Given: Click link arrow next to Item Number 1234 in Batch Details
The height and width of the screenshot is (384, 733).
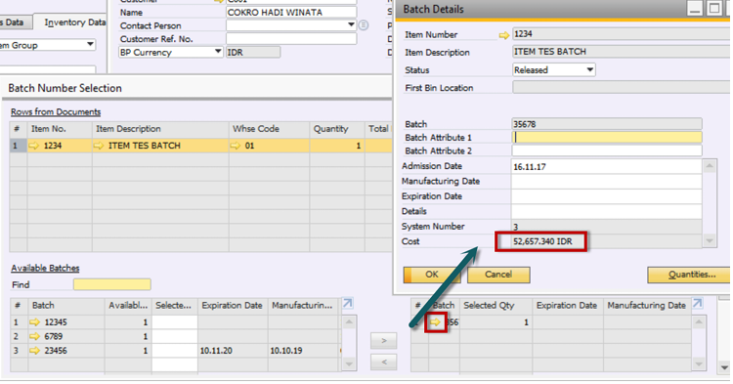Looking at the screenshot, I should point(503,35).
